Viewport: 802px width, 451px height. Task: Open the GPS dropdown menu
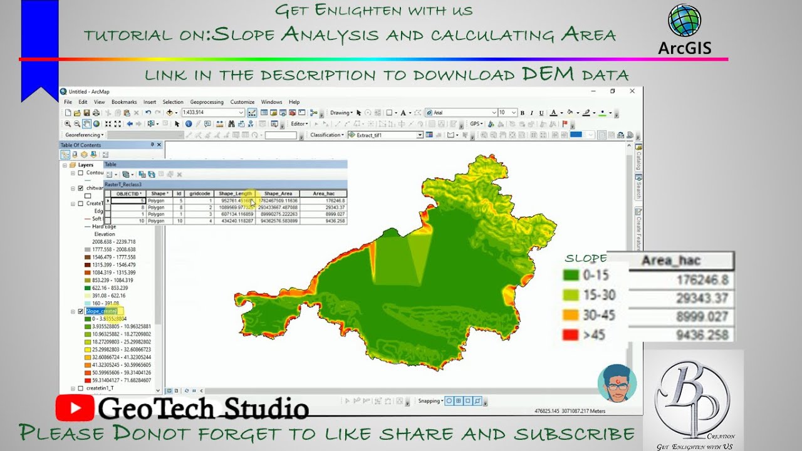tap(477, 124)
